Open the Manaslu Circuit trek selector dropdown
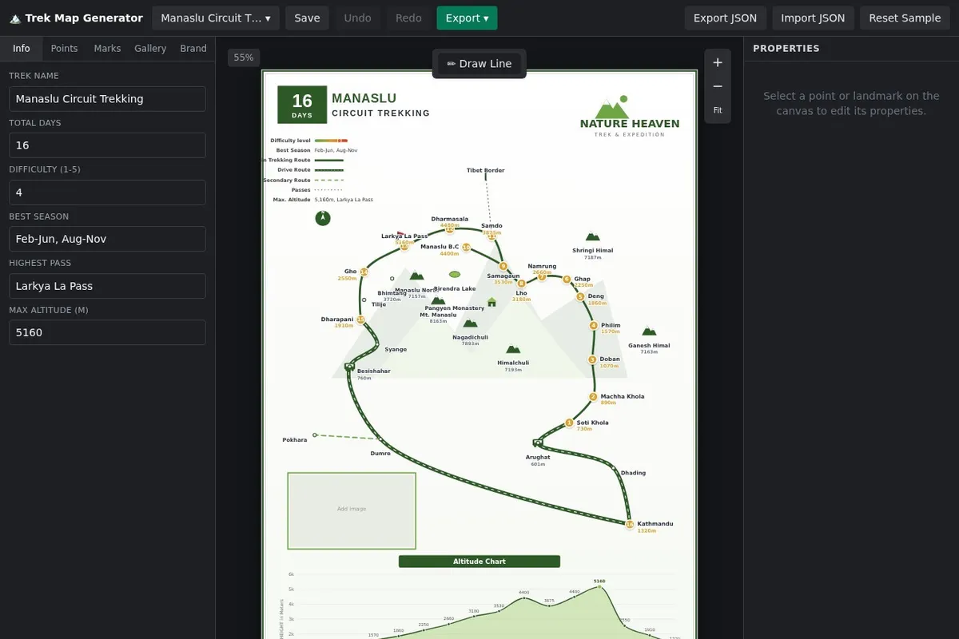 (216, 18)
